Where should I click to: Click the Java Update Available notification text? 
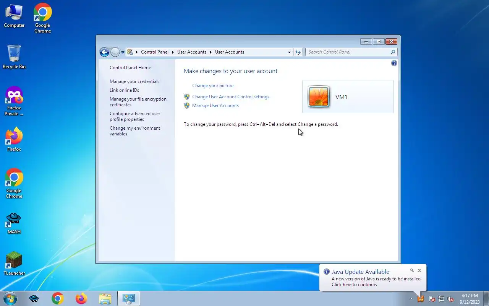360,272
